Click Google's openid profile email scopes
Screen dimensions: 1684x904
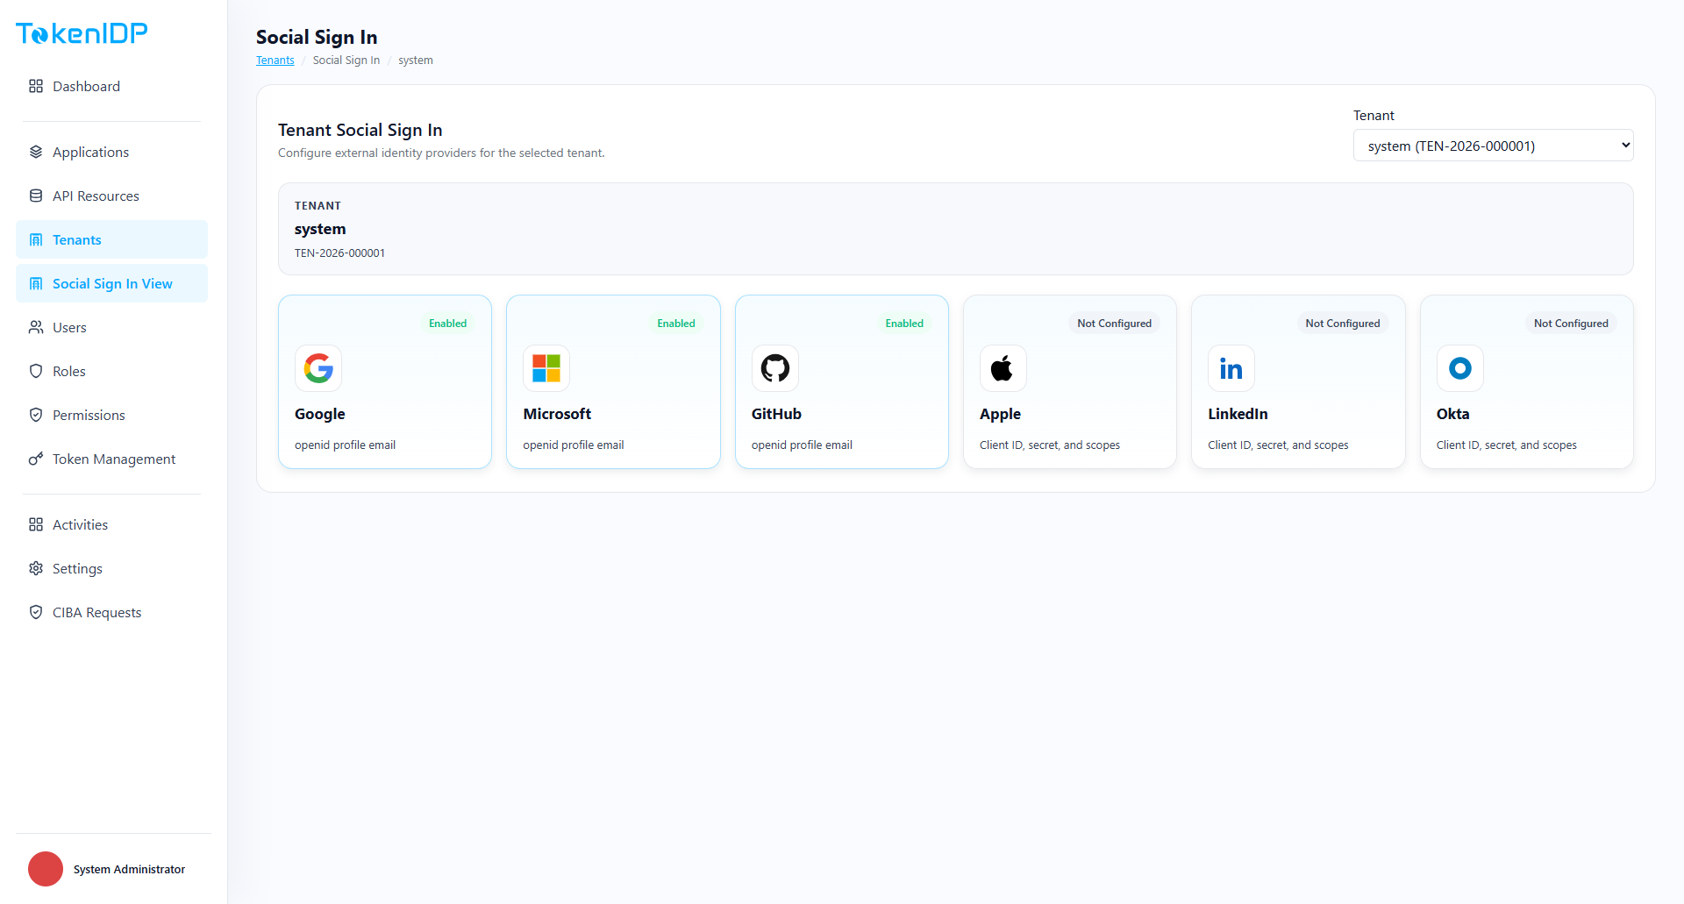[346, 445]
